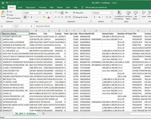This screenshot has width=151, height=119.
Task: Expand Merge & Center dropdown arrow
Action: 90,17
